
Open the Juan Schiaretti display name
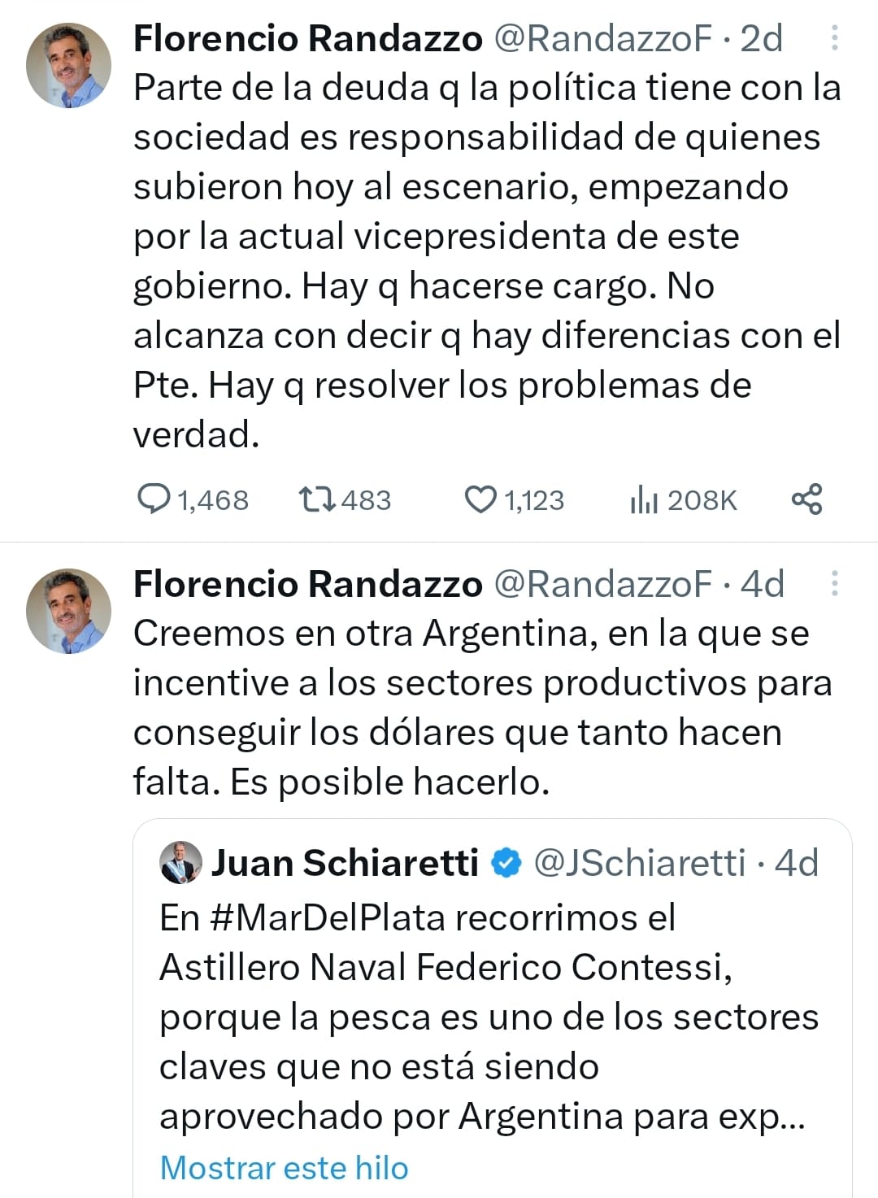click(x=345, y=863)
